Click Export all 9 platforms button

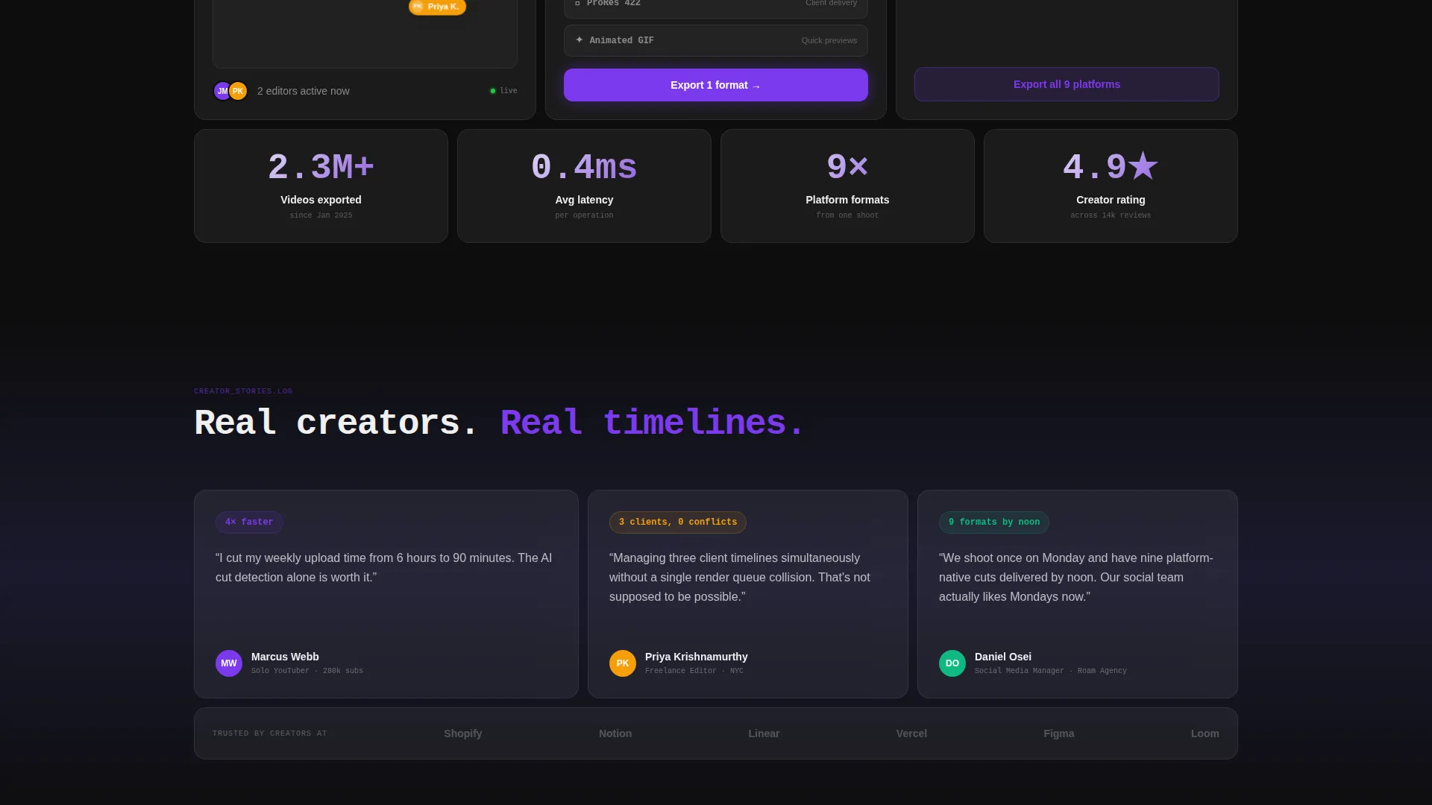[1067, 84]
